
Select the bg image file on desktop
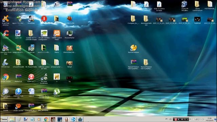point(70,79)
